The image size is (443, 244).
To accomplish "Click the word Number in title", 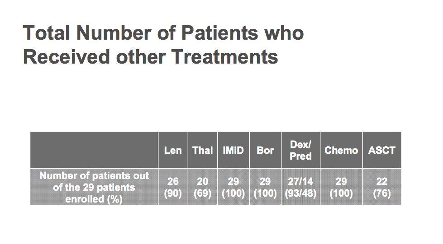I will click(114, 32).
